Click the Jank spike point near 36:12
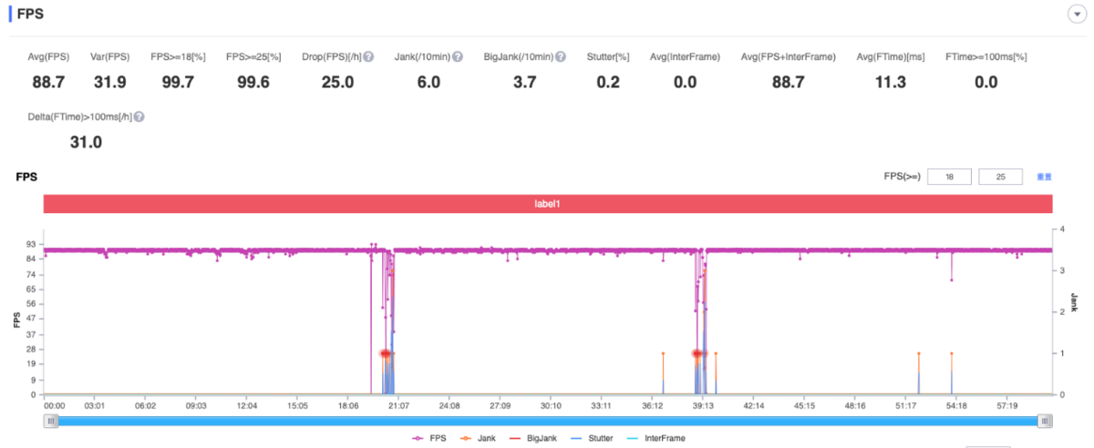This screenshot has width=1094, height=448. (x=663, y=353)
